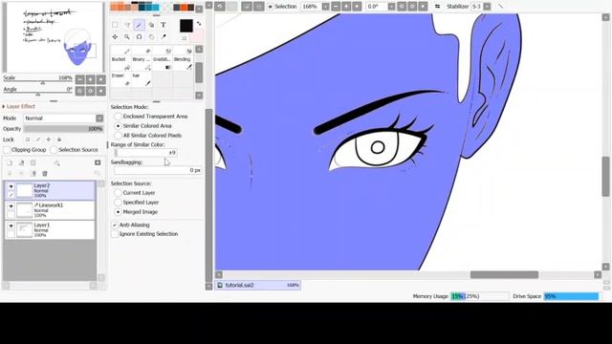Hide Layer2 using its eye icon
Viewport: 612px width, 344px height.
(11, 186)
